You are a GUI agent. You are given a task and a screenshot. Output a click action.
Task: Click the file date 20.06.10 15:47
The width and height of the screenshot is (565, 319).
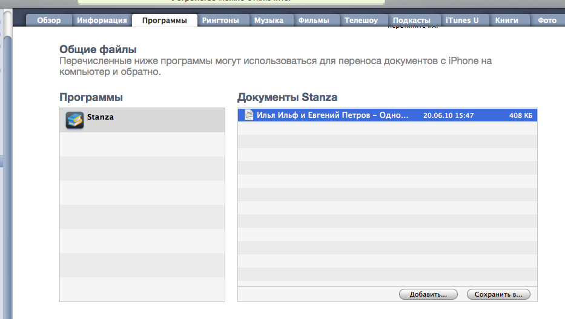448,115
